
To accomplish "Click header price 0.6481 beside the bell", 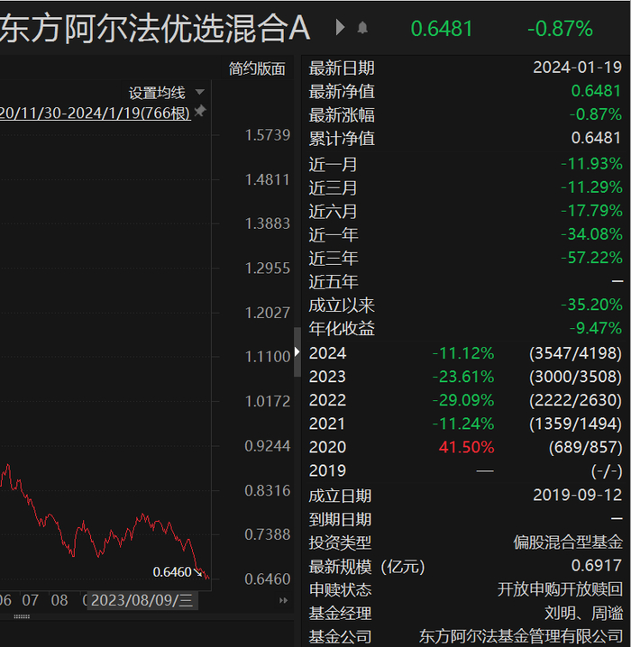I will tap(442, 29).
